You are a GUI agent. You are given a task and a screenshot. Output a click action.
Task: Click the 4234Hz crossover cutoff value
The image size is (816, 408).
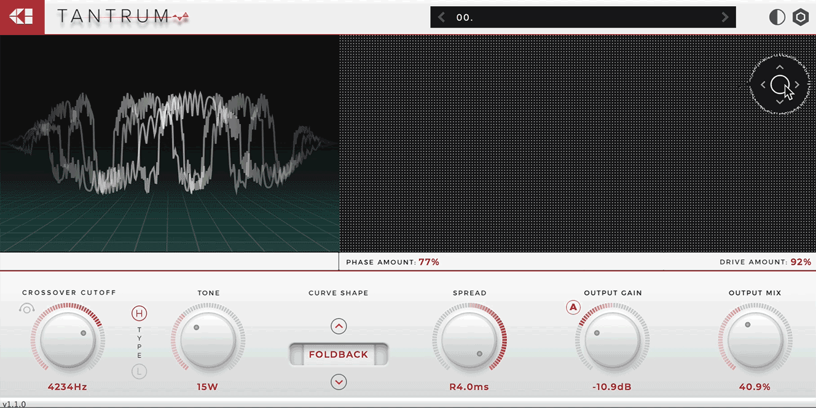pos(68,387)
